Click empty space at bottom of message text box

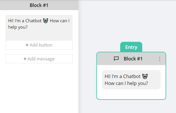pyautogui.click(x=39, y=35)
